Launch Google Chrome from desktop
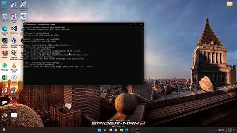The height and width of the screenshot is (133, 237). 14,92
